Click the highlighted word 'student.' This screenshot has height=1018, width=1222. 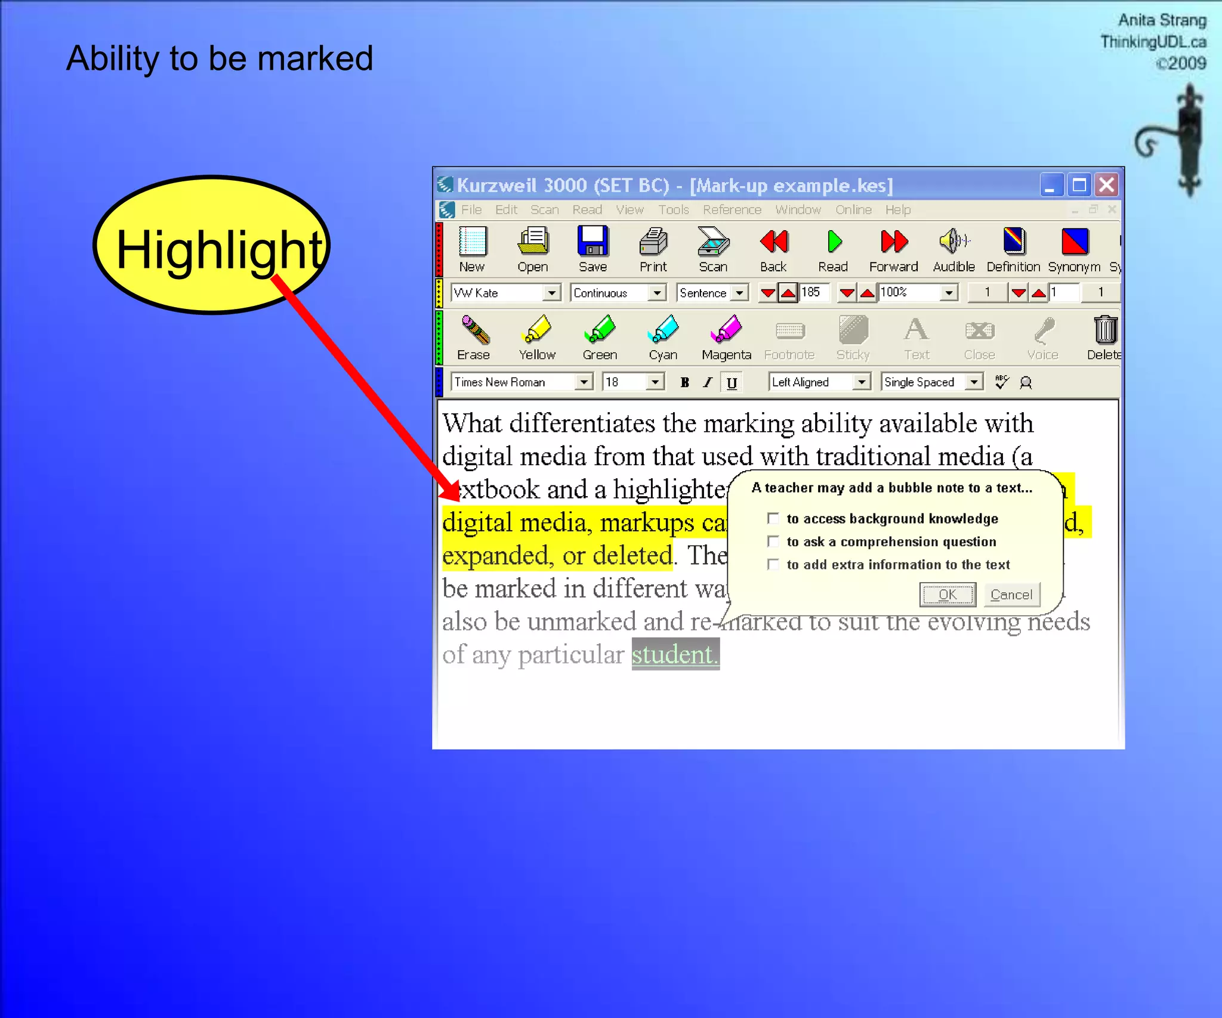675,655
